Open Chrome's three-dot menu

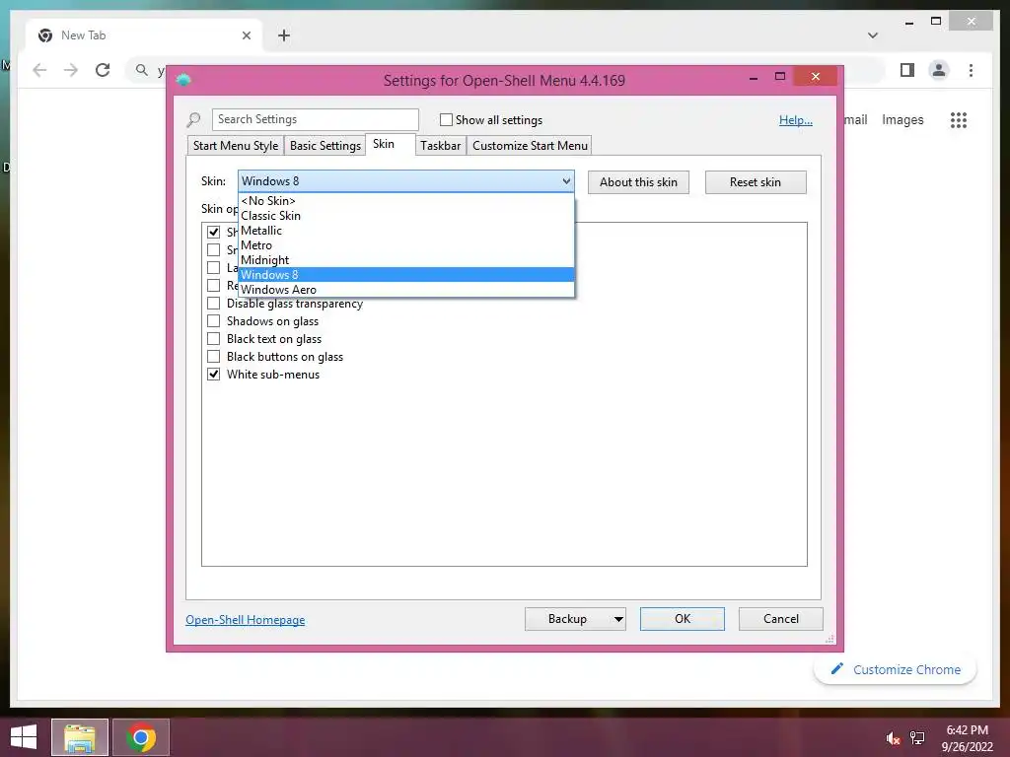tap(971, 70)
